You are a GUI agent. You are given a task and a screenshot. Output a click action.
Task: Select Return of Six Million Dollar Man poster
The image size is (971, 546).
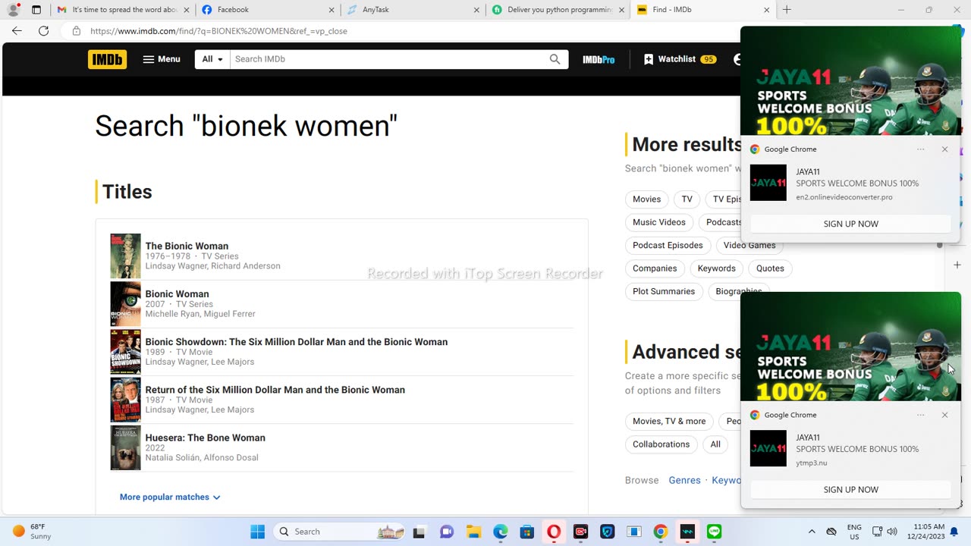click(126, 400)
